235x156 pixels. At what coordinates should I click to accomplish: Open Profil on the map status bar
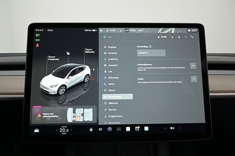(111, 30)
